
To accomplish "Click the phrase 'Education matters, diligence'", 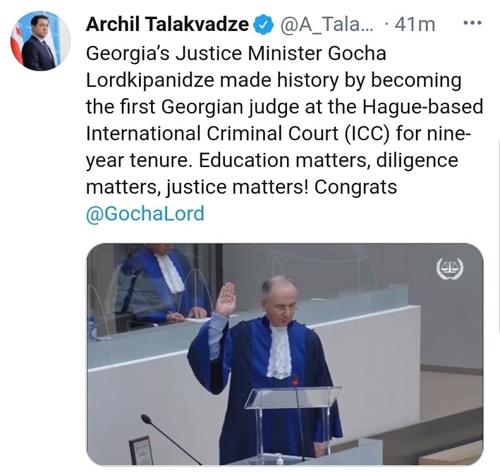I will pyautogui.click(x=328, y=160).
